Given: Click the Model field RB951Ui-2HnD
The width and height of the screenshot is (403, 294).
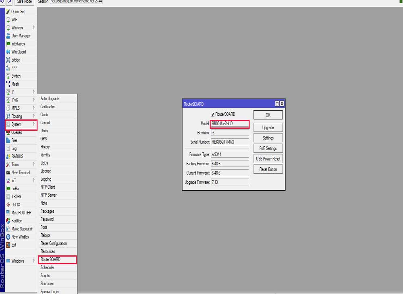Looking at the screenshot, I should (x=230, y=123).
